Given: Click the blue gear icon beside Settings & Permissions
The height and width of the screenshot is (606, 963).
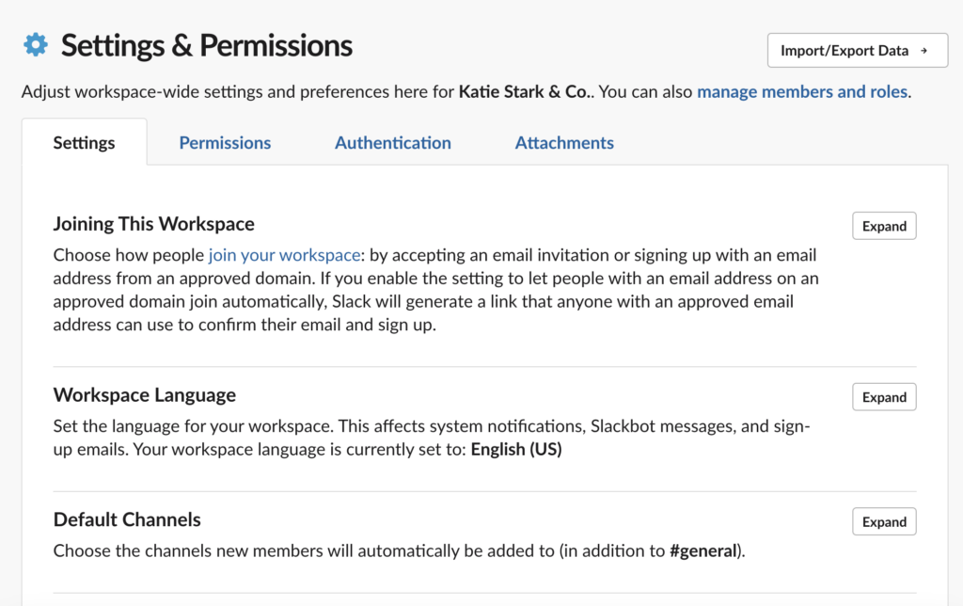Looking at the screenshot, I should [x=36, y=45].
